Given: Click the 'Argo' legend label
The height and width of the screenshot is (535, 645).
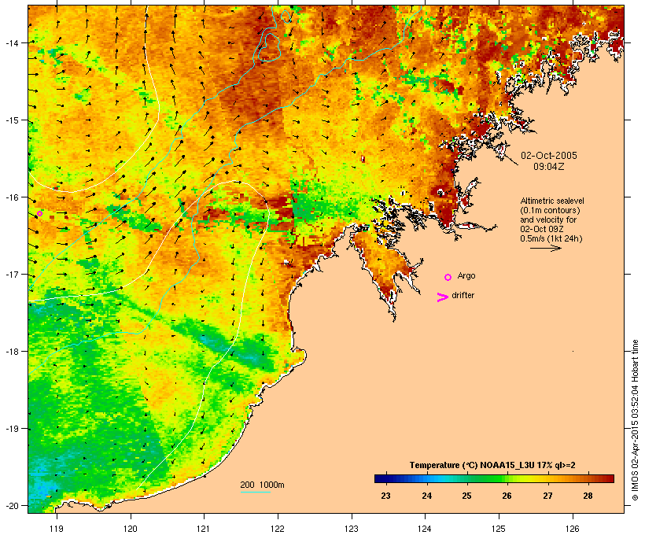Looking at the screenshot, I should [x=466, y=275].
